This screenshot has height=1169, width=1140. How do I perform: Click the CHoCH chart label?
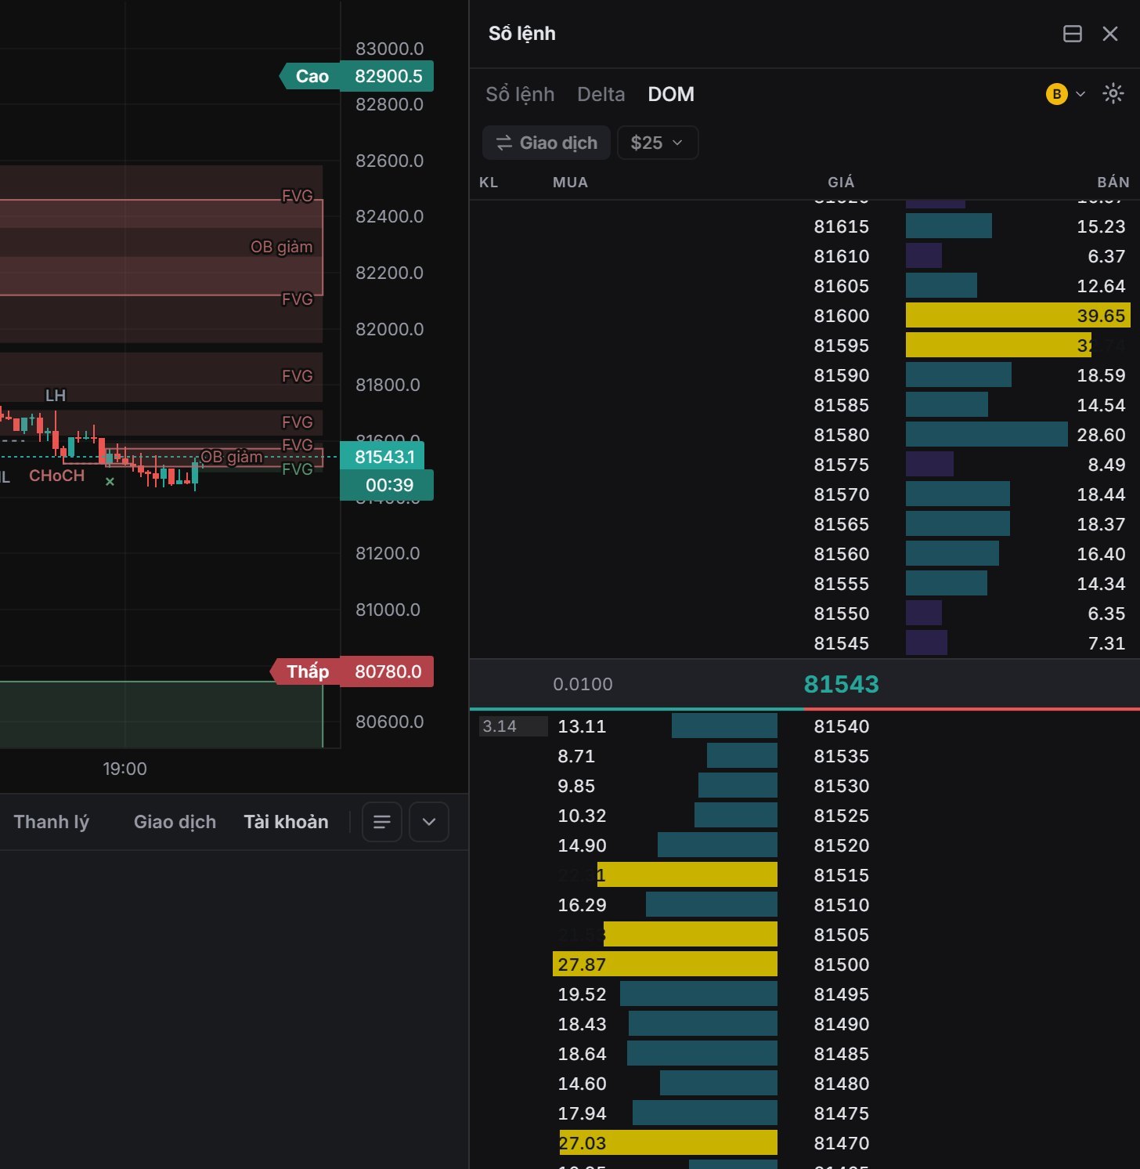[x=56, y=476]
